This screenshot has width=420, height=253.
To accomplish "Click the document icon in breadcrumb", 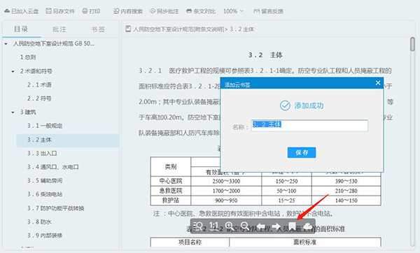I will (128, 29).
